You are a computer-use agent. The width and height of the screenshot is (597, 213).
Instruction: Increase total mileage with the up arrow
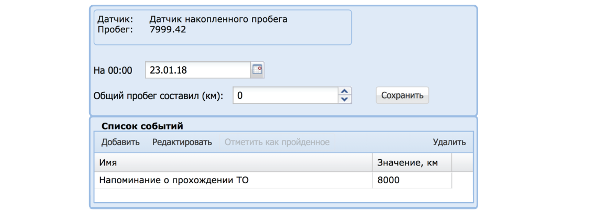[x=344, y=92]
